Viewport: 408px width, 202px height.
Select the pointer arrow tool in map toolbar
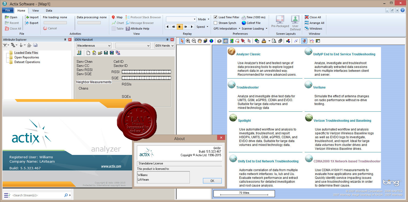pyautogui.click(x=182, y=41)
